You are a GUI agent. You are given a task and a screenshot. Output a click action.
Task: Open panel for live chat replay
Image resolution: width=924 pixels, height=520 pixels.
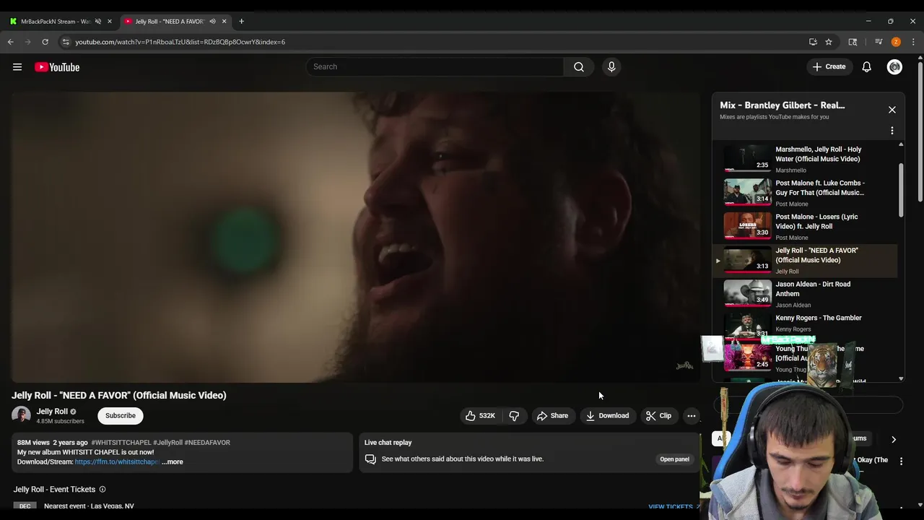coord(674,459)
